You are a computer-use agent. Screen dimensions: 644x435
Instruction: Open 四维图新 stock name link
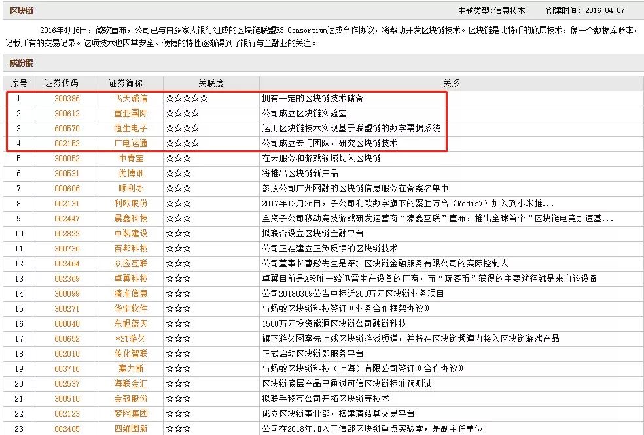click(x=131, y=429)
